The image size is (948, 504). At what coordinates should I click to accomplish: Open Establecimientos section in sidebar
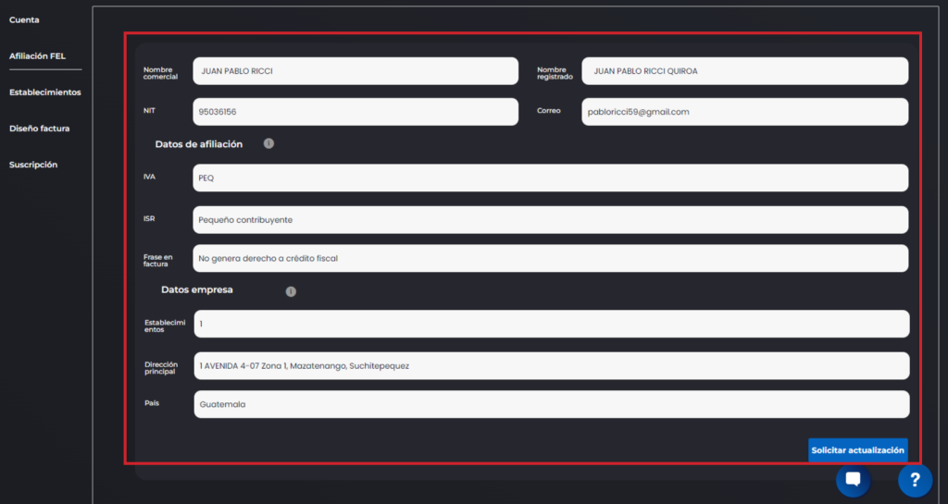tap(44, 92)
